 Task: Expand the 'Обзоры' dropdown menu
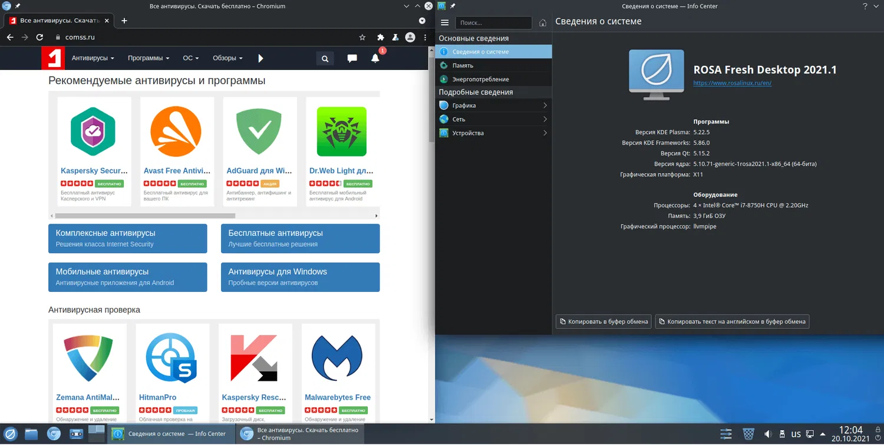(x=227, y=58)
